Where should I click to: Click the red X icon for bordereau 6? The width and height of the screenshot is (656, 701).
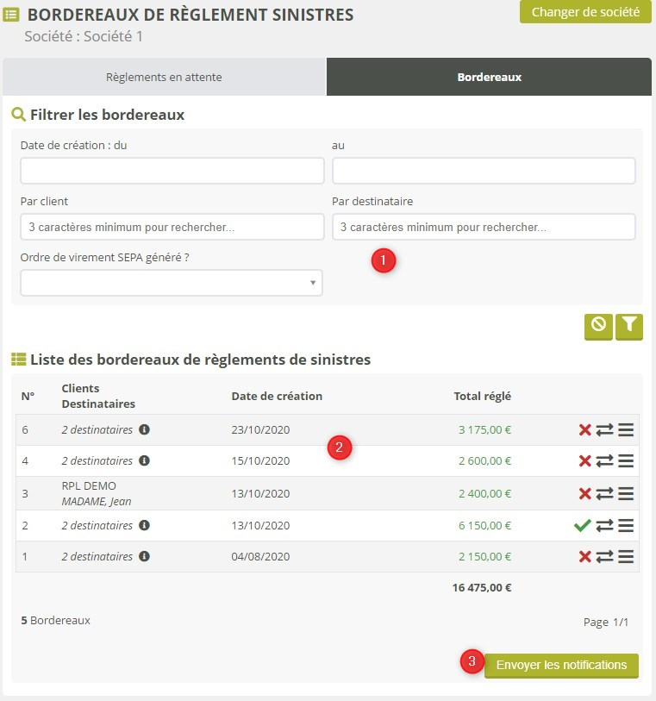[x=584, y=430]
